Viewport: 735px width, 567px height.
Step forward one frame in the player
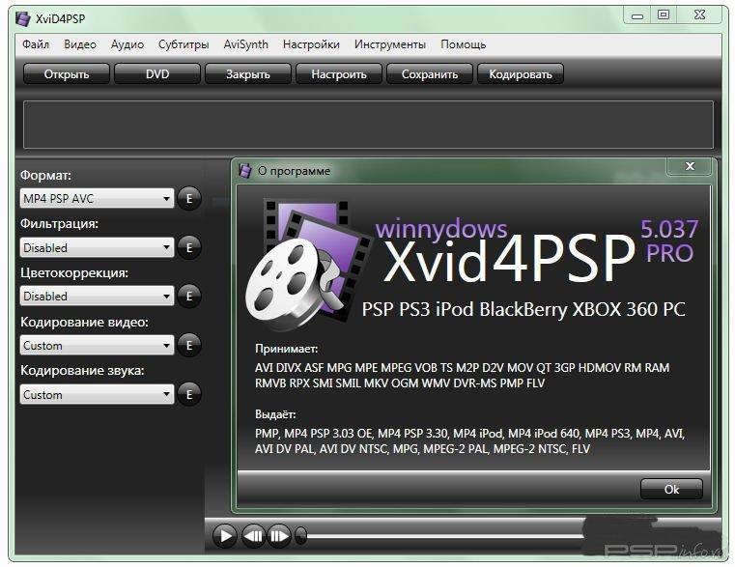pyautogui.click(x=279, y=535)
